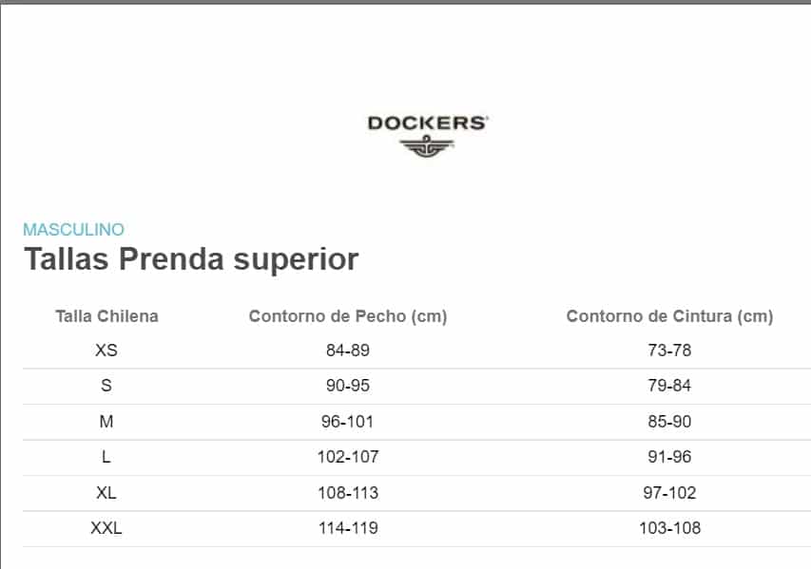Click the XL size row label
Image resolution: width=811 pixels, height=569 pixels.
pos(106,493)
